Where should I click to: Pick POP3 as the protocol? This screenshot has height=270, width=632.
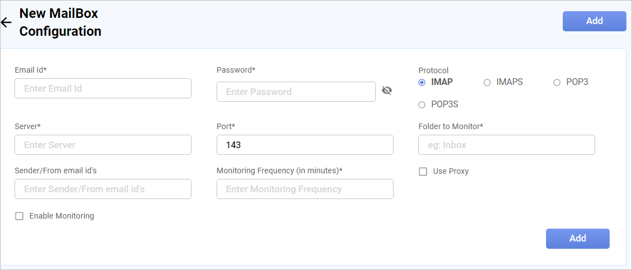tap(557, 82)
